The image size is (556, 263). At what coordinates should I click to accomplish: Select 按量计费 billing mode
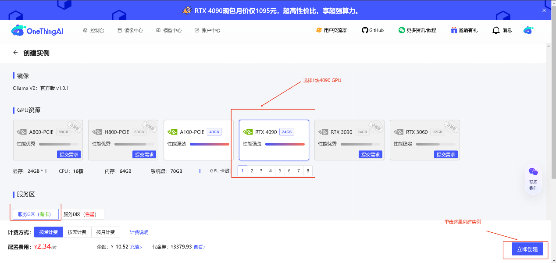(48, 232)
